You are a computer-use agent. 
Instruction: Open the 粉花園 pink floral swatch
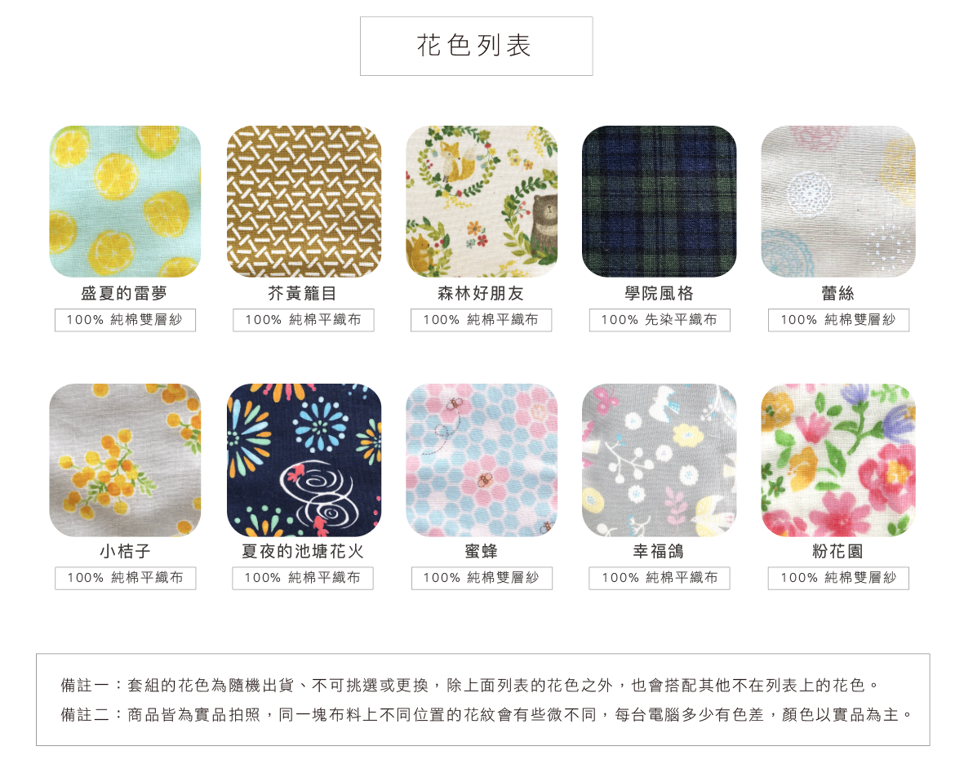[x=838, y=460]
